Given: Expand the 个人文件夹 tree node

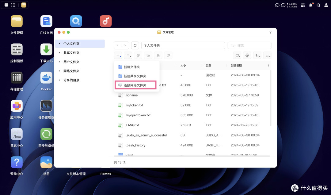Looking at the screenshot, I should click(59, 44).
